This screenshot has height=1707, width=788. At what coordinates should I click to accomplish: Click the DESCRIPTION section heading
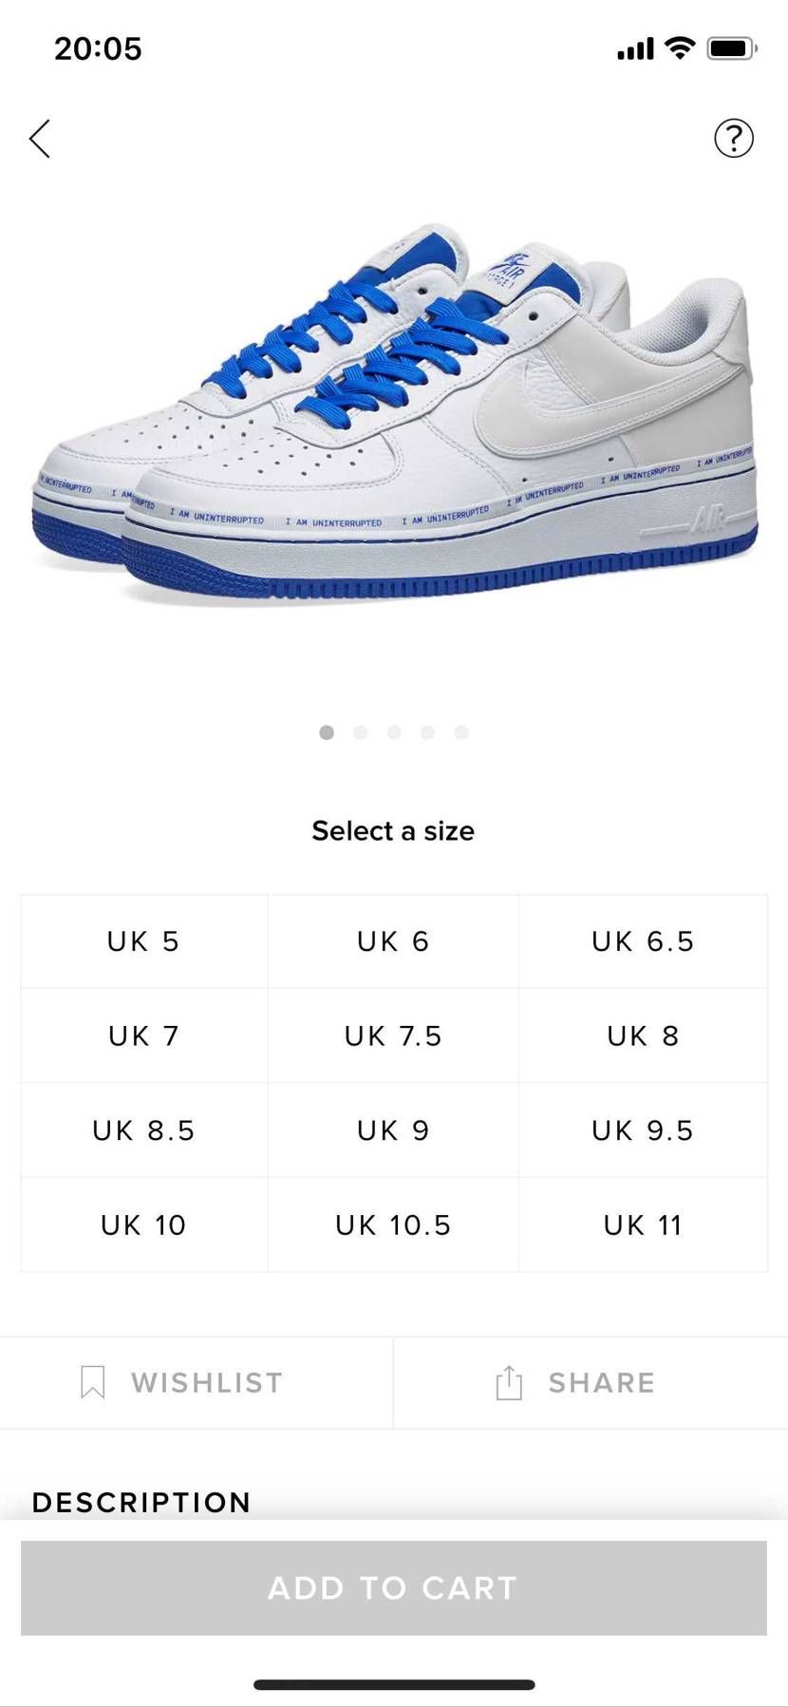pos(141,1502)
